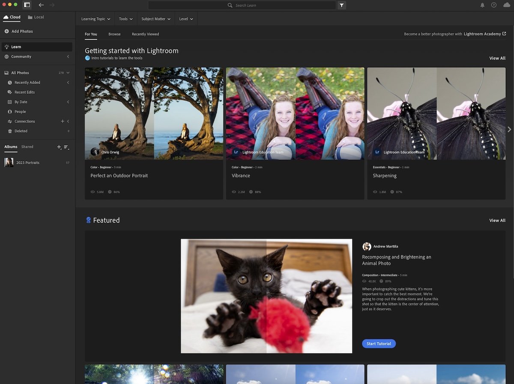Open the Vibrance tutorial thumbnail
514x384 pixels.
pyautogui.click(x=295, y=113)
